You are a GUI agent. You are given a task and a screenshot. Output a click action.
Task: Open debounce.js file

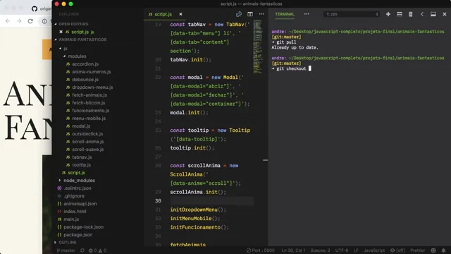85,80
